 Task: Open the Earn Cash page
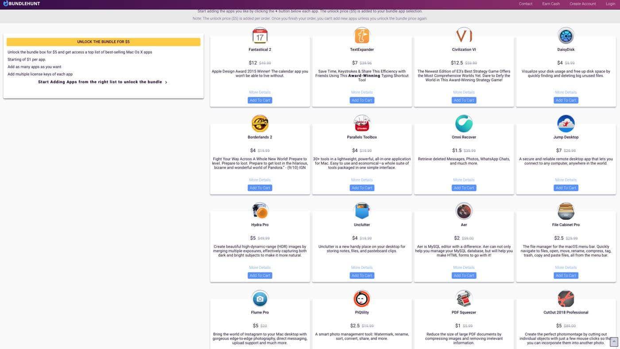pyautogui.click(x=551, y=4)
